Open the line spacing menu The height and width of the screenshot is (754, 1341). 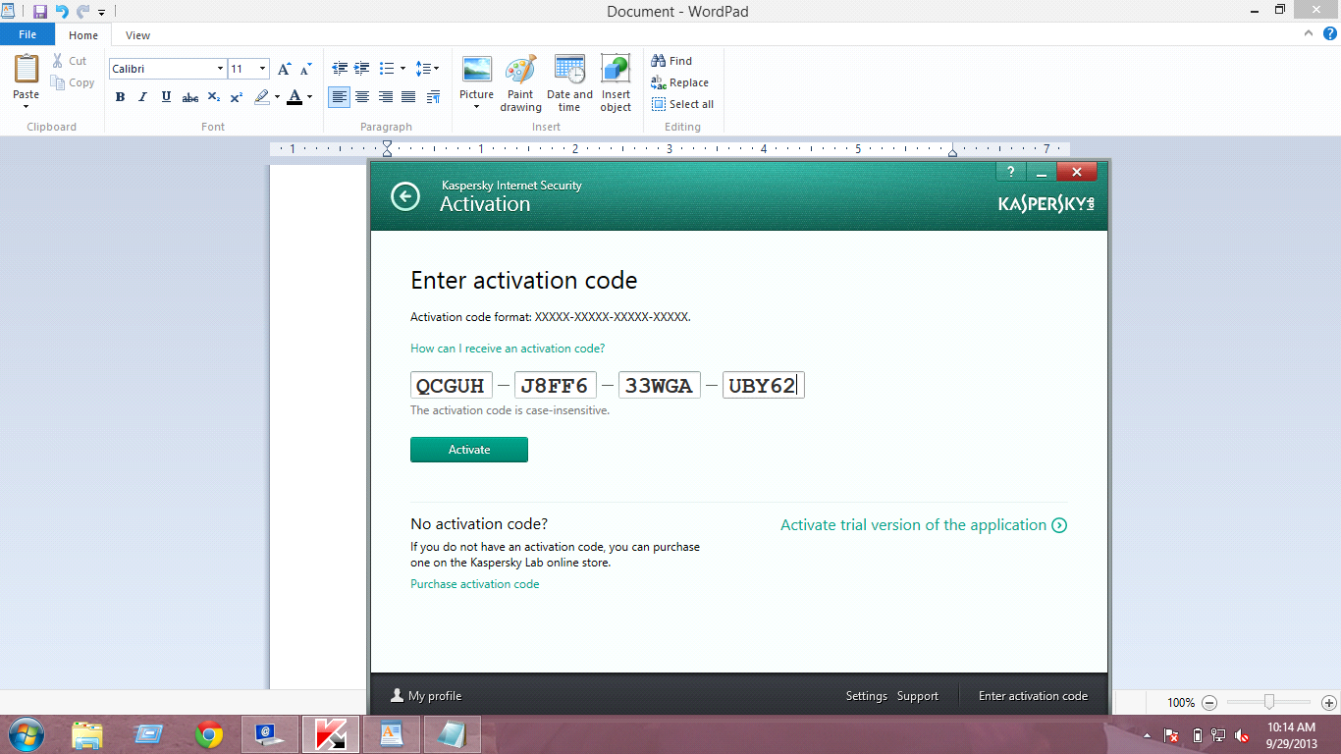pyautogui.click(x=427, y=69)
